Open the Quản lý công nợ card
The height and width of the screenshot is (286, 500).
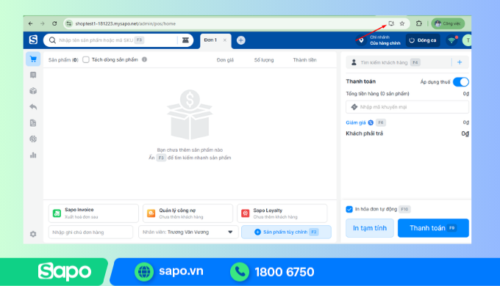pyautogui.click(x=187, y=213)
